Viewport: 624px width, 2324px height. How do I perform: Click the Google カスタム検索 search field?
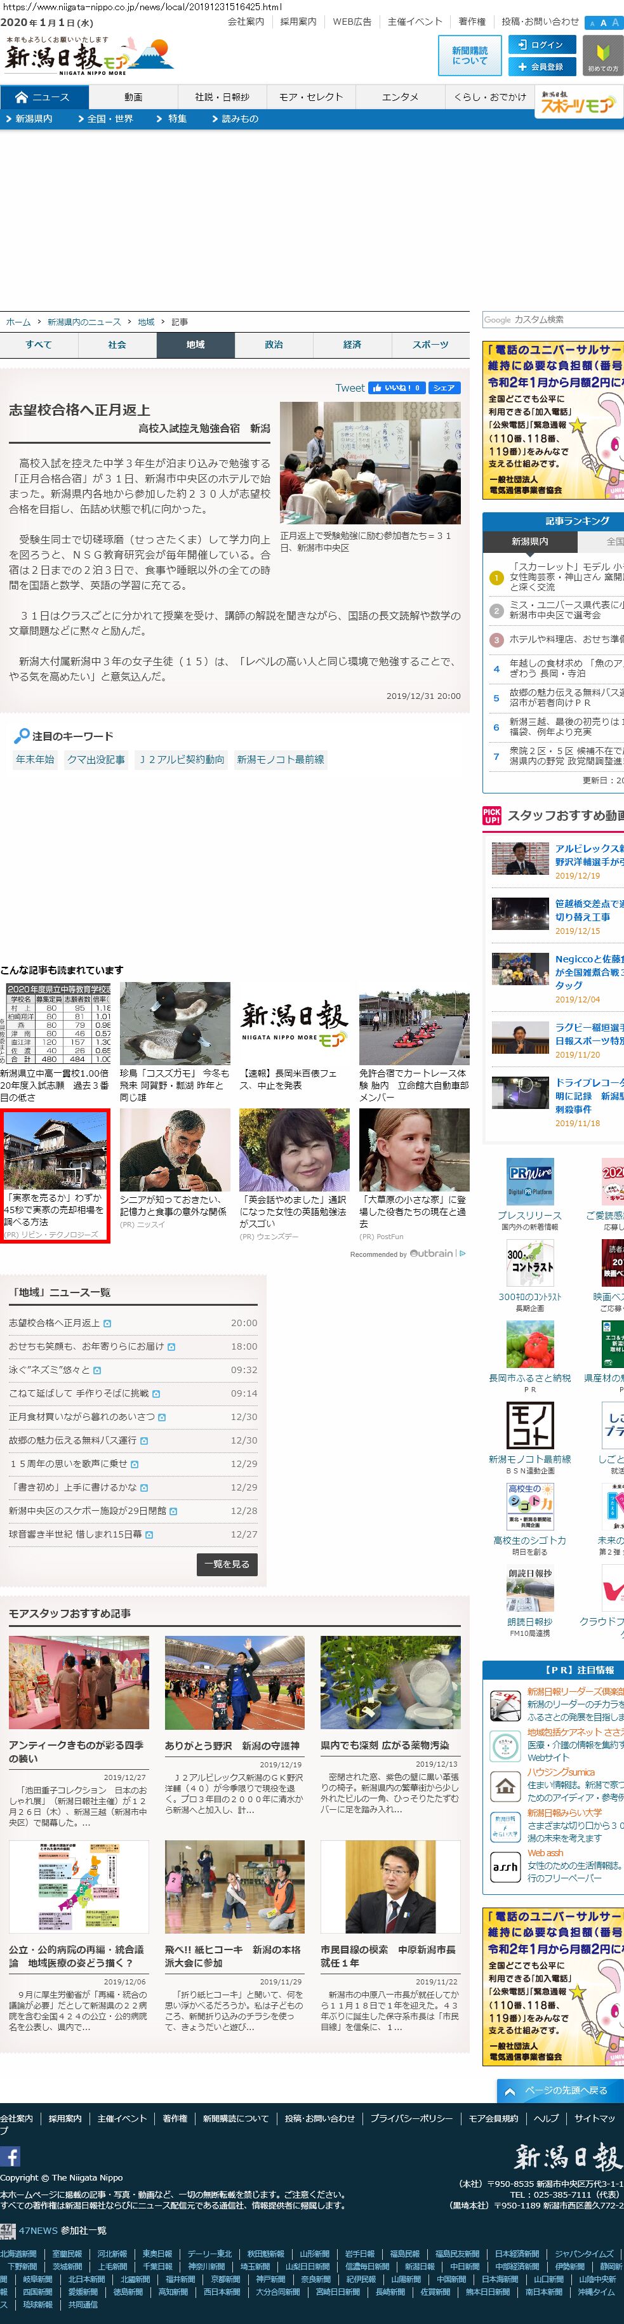click(553, 319)
